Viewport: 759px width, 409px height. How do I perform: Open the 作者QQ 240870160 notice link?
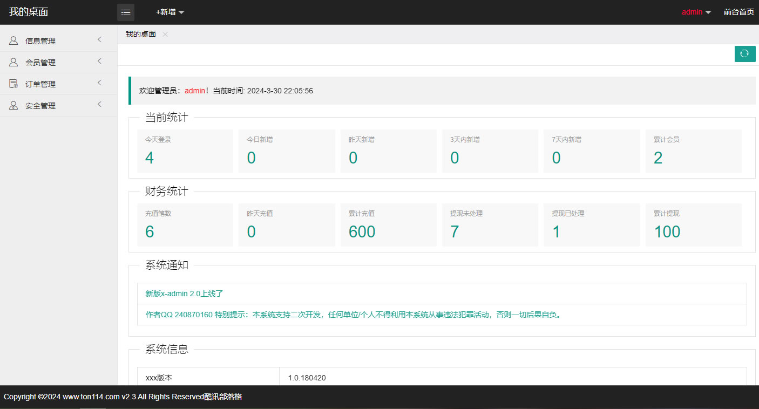[354, 315]
